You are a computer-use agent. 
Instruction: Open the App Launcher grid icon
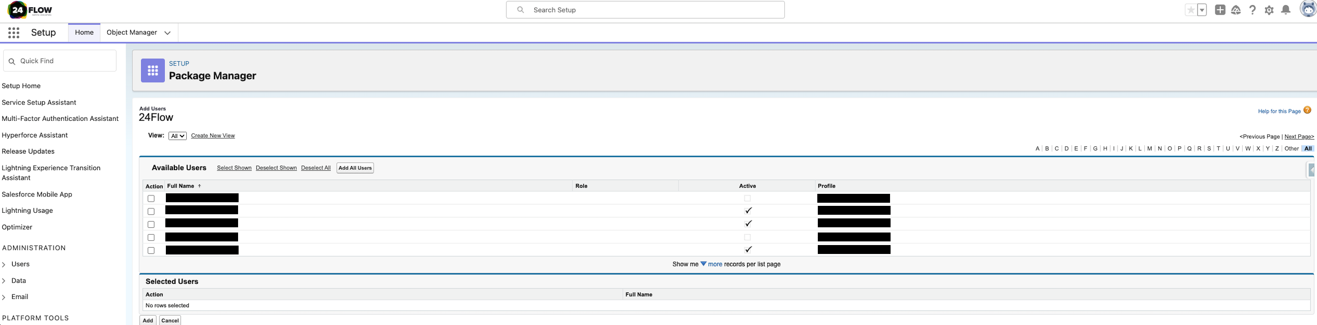(x=14, y=33)
